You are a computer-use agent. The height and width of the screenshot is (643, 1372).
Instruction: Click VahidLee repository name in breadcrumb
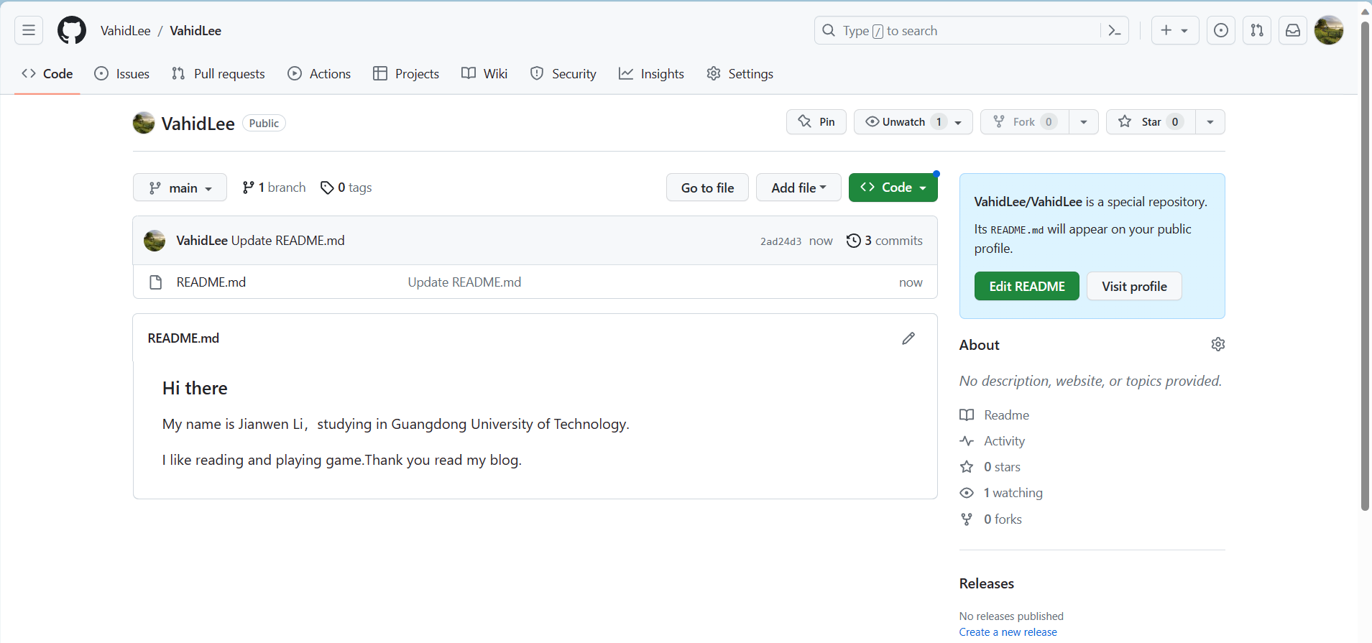tap(195, 31)
